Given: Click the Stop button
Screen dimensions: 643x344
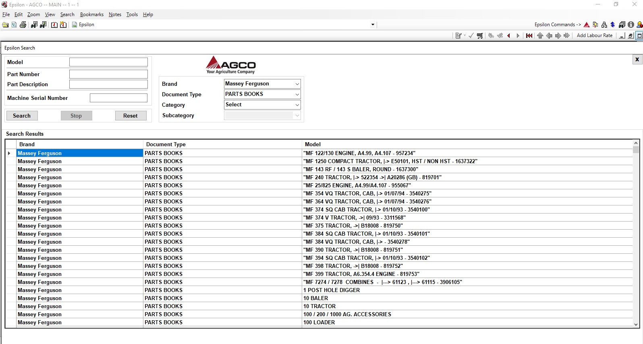Looking at the screenshot, I should (x=76, y=116).
